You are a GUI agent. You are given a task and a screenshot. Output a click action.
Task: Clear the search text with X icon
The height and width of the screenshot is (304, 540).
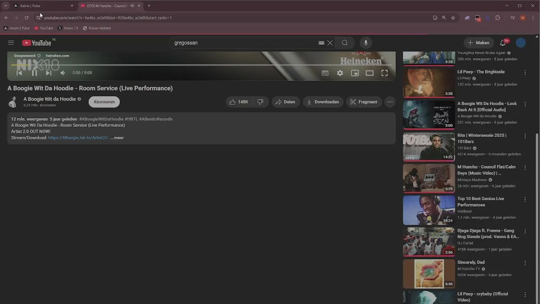tap(330, 43)
